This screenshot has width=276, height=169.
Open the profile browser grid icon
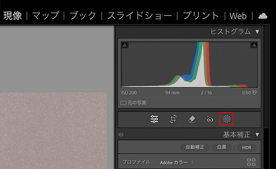pos(251,162)
